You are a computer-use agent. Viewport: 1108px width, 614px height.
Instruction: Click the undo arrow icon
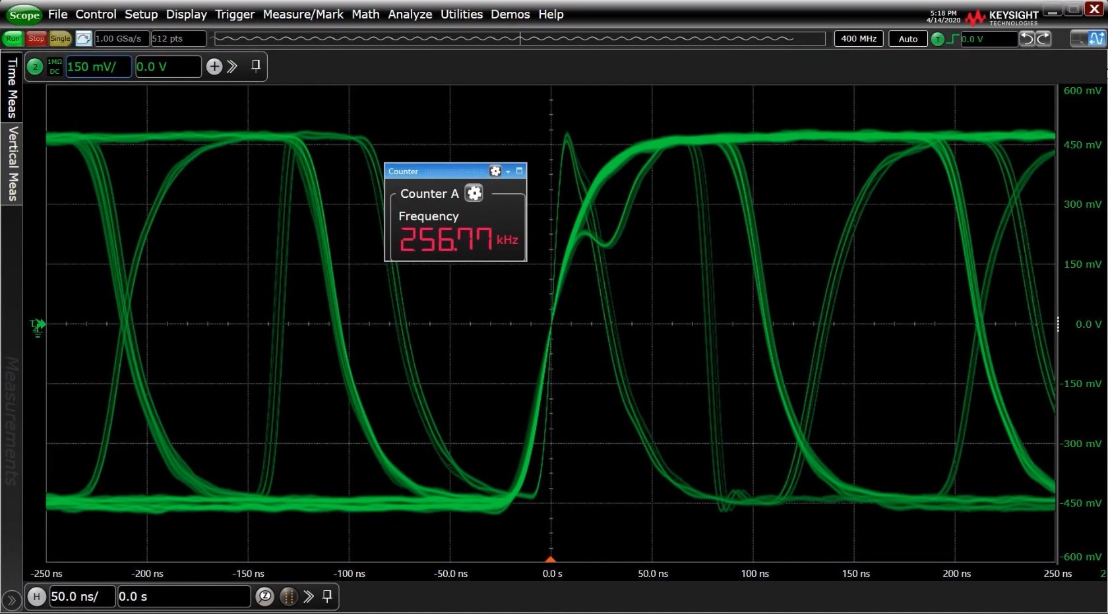pos(1026,39)
